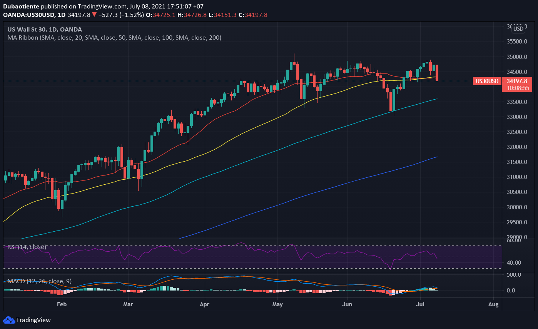Click the 33500.0 price axis label

click(x=518, y=102)
